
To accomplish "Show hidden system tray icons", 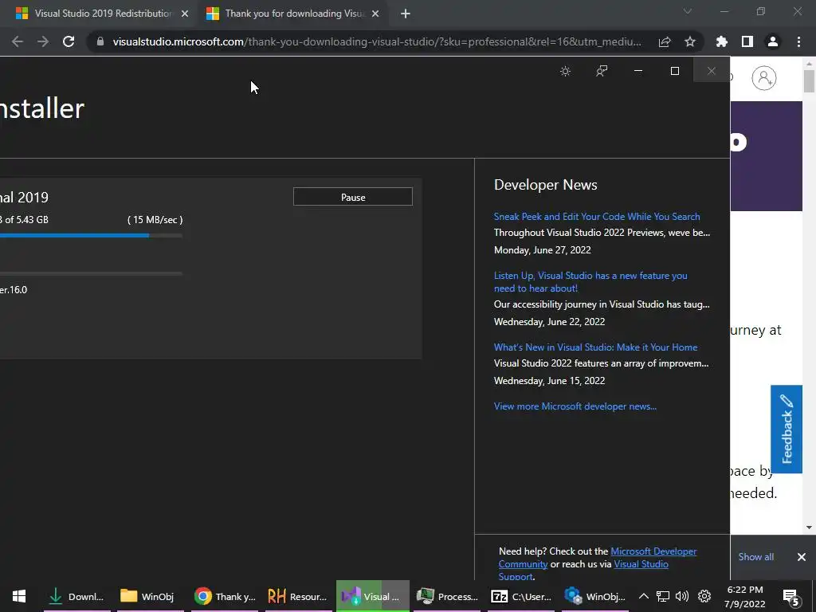I will click(644, 596).
